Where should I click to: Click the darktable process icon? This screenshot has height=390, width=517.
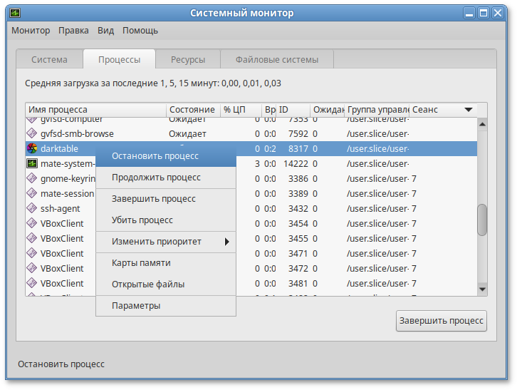32,148
